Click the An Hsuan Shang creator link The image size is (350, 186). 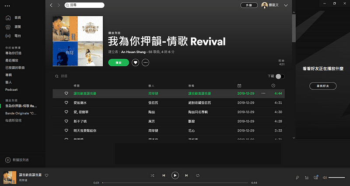[133, 52]
